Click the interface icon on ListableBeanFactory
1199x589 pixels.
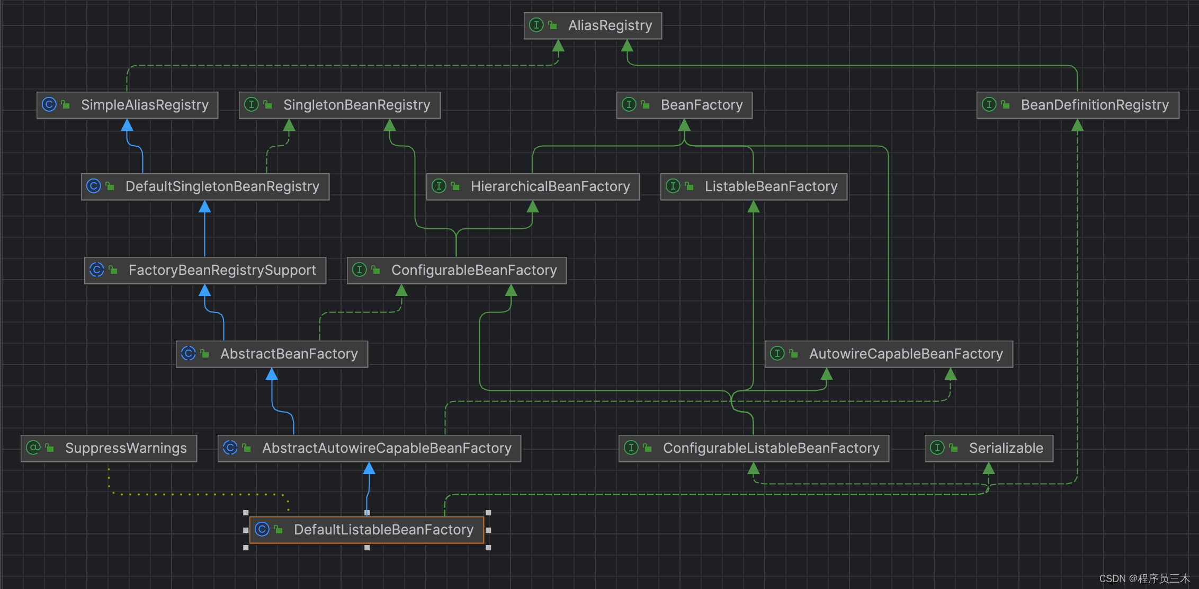pos(673,186)
